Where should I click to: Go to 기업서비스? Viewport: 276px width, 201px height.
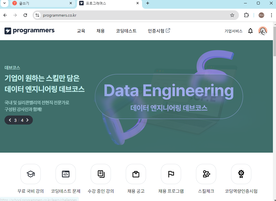pos(233,31)
